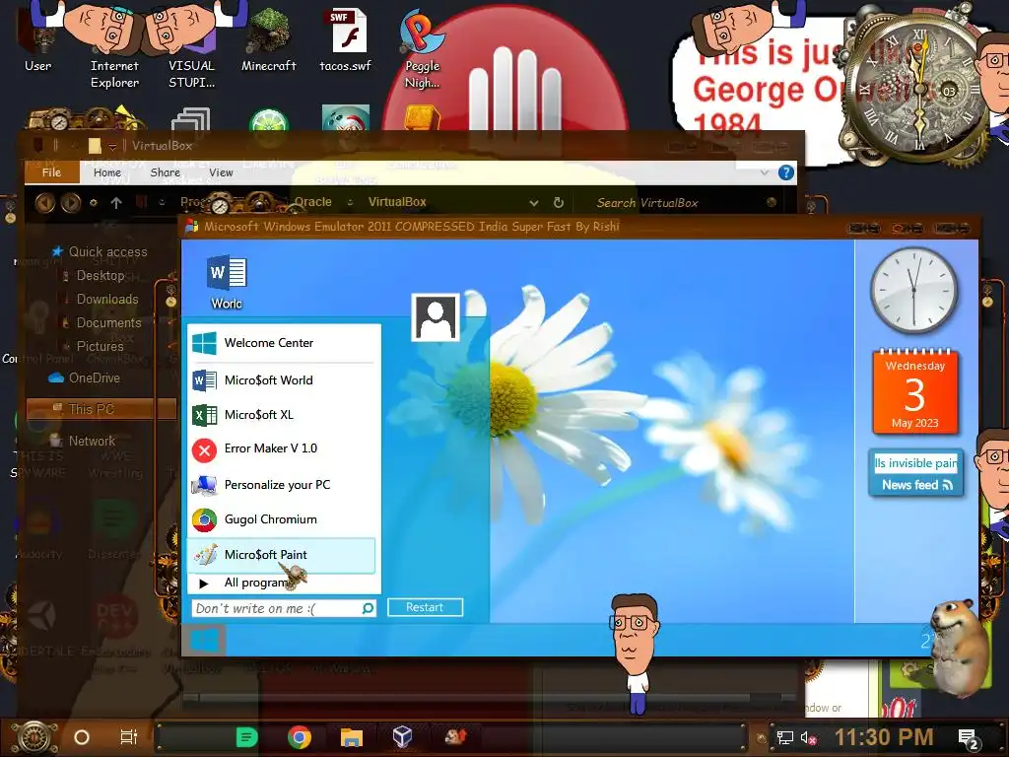Open the File tab in VirtualBox explorer
Image resolution: width=1009 pixels, height=757 pixels.
click(51, 172)
